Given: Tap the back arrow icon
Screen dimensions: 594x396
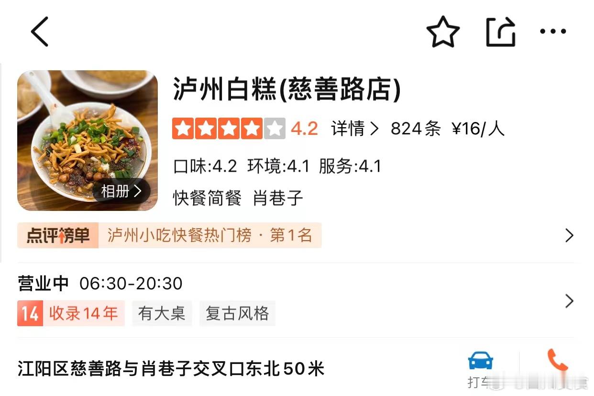Looking at the screenshot, I should [40, 32].
